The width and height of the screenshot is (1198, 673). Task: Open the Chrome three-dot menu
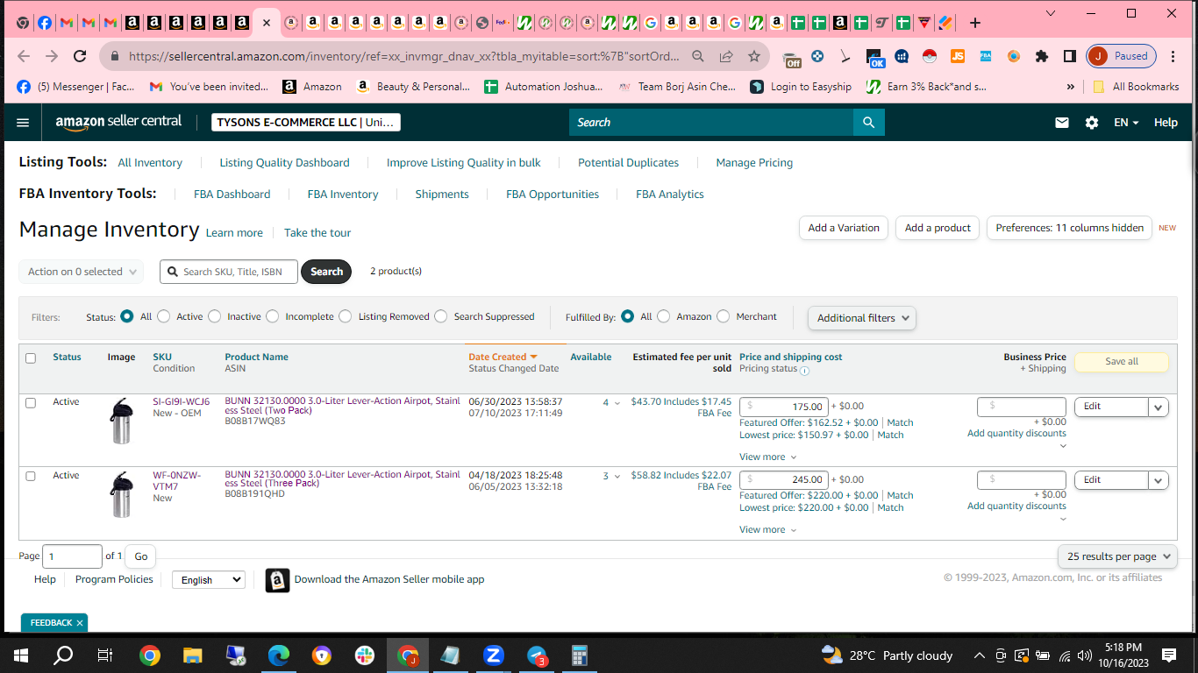1173,56
